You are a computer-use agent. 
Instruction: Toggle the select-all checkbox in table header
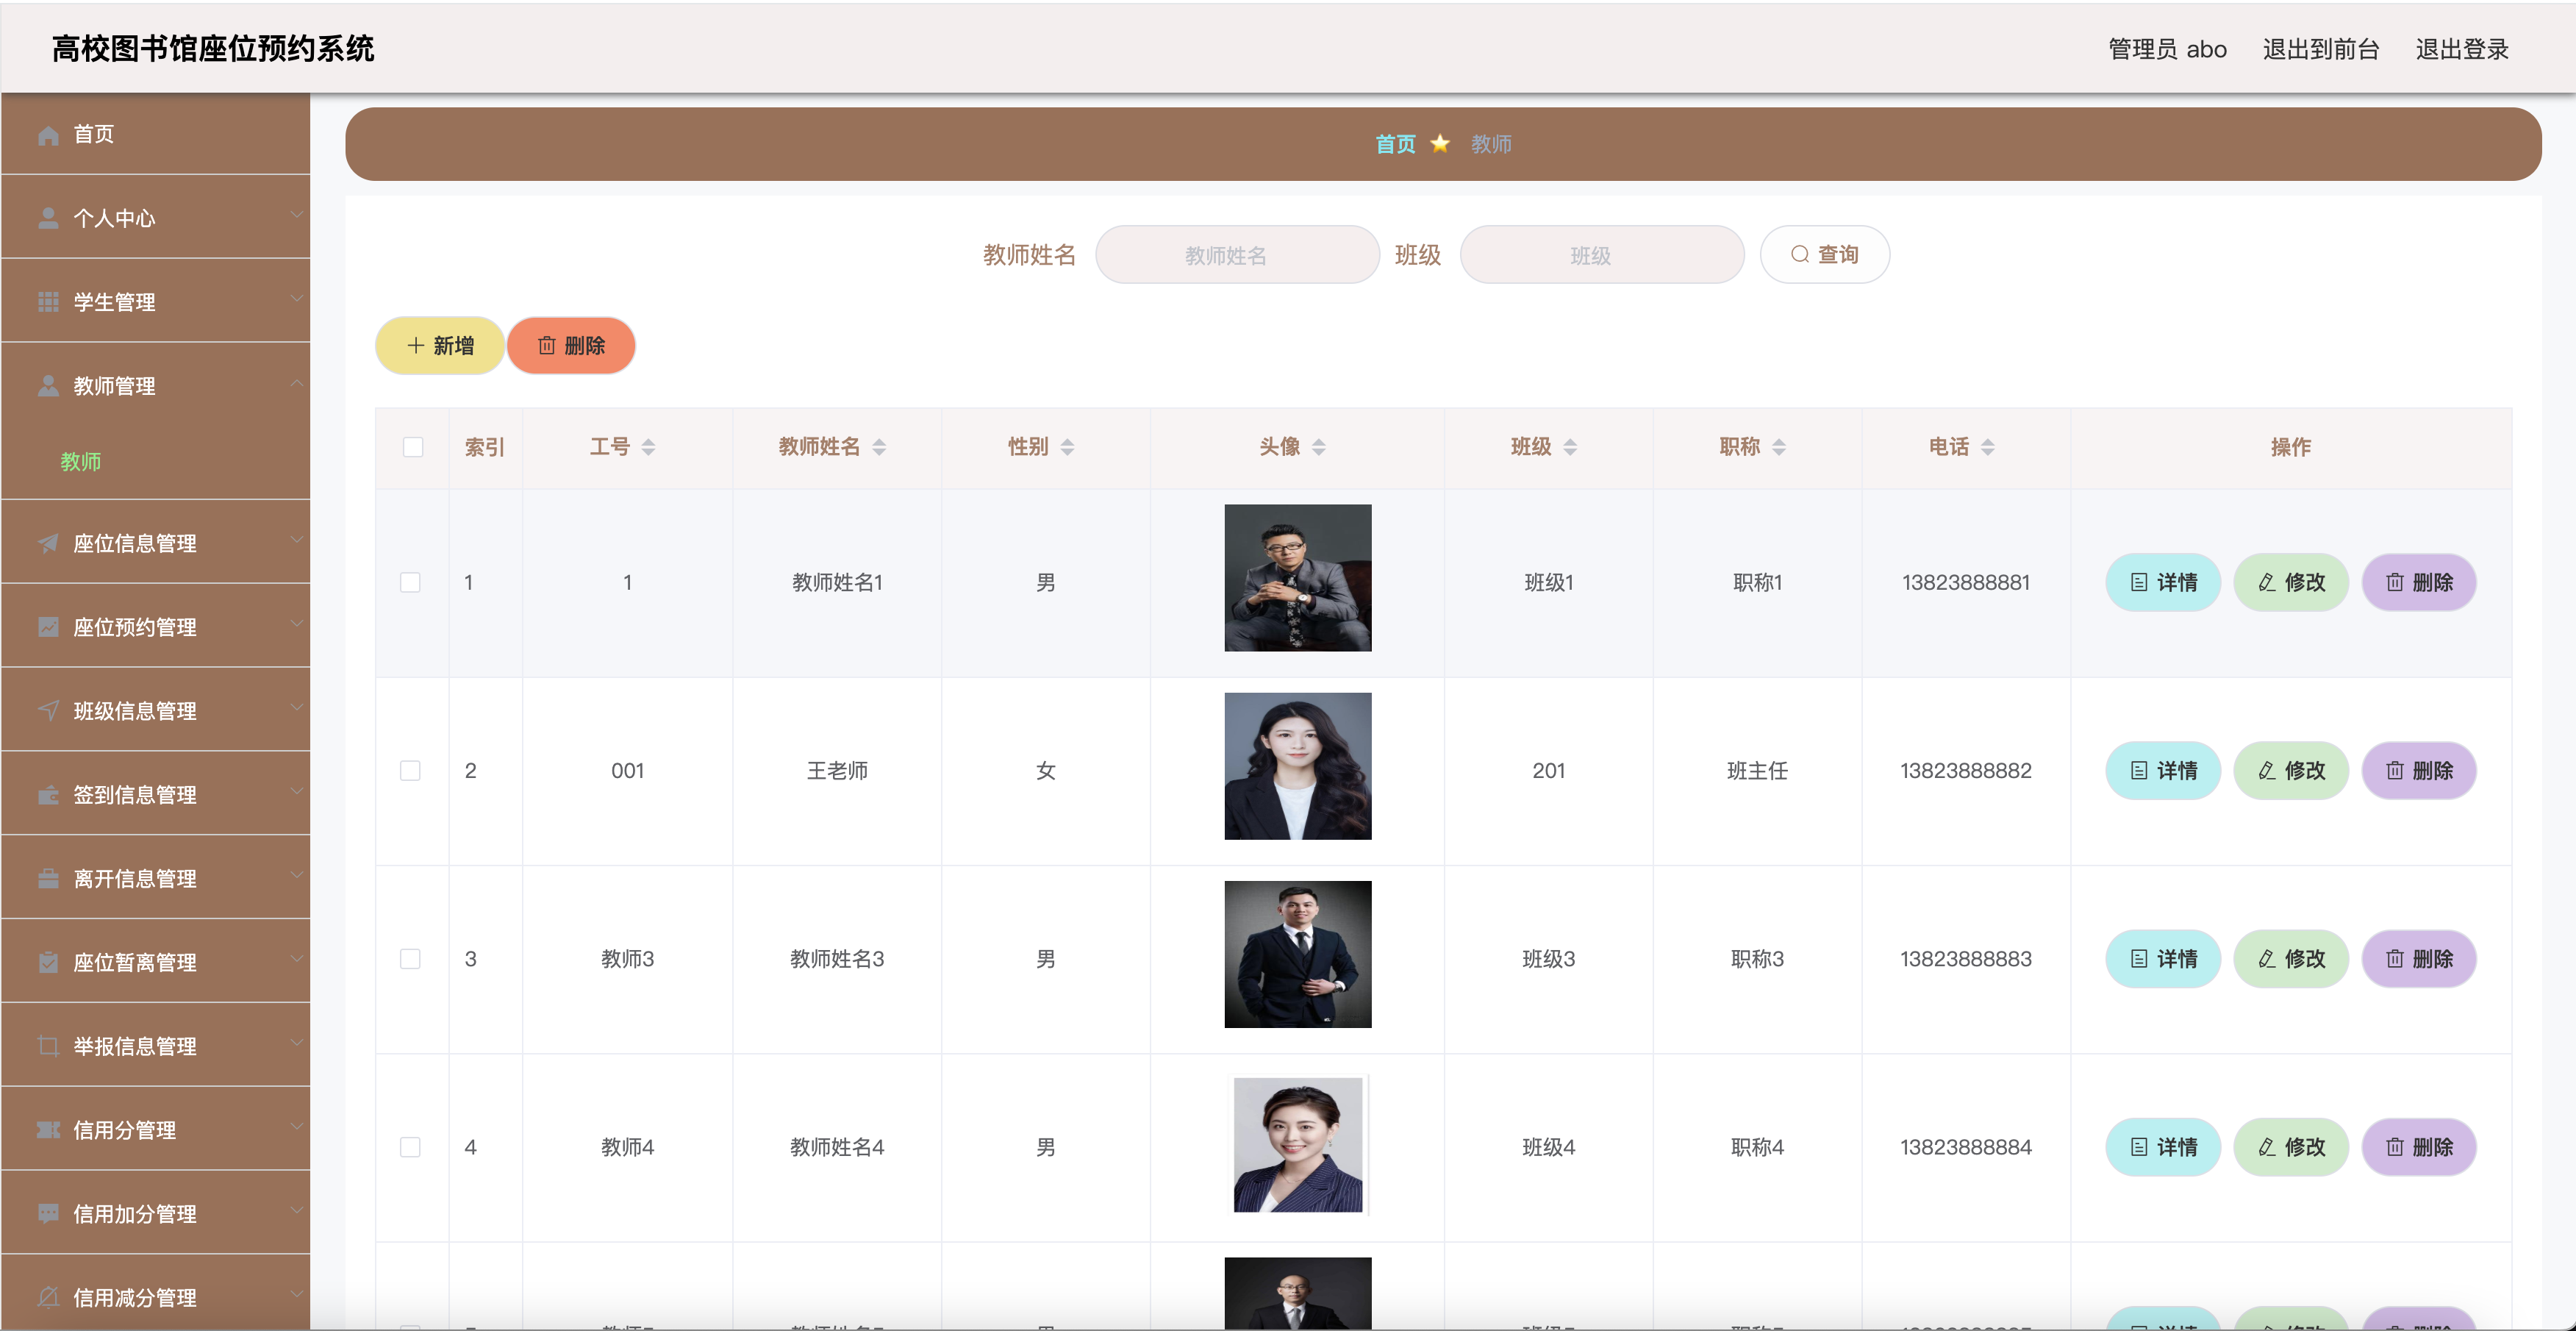point(413,447)
